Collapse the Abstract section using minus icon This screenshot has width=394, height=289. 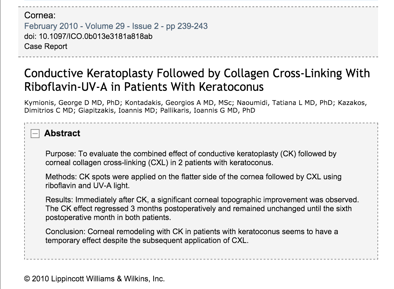[x=35, y=134]
